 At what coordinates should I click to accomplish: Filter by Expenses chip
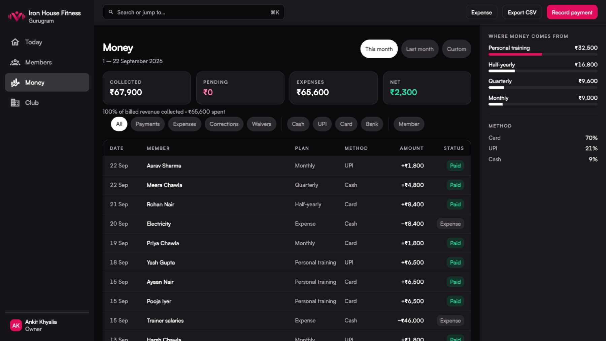click(x=184, y=124)
